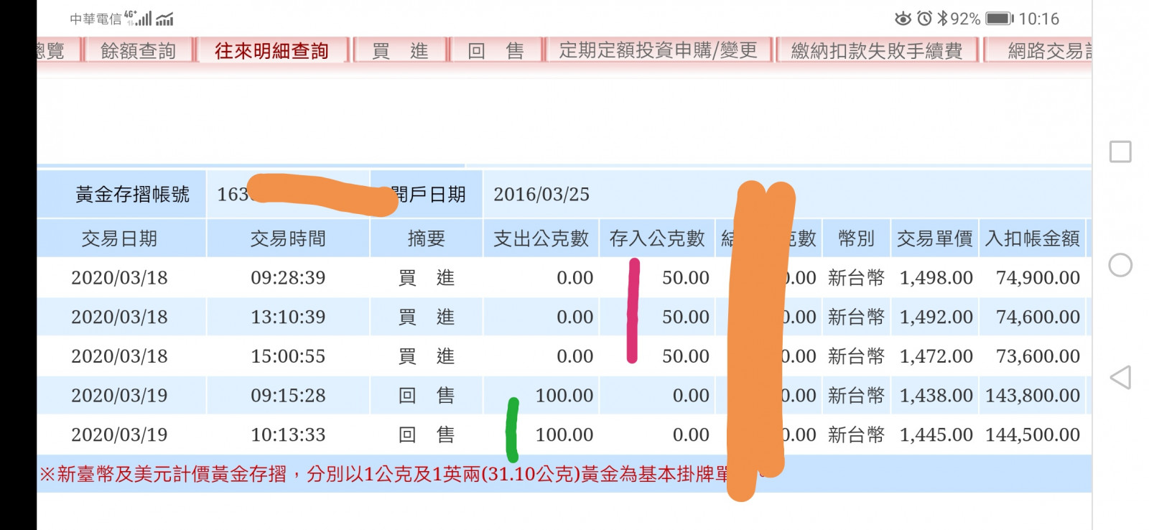The height and width of the screenshot is (530, 1149).
Task: Click the account opening date 2016/03/25
Action: pos(541,195)
